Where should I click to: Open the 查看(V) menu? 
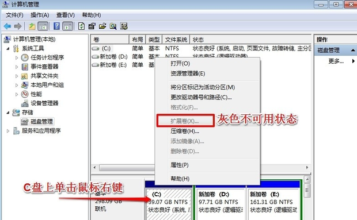click(x=66, y=15)
